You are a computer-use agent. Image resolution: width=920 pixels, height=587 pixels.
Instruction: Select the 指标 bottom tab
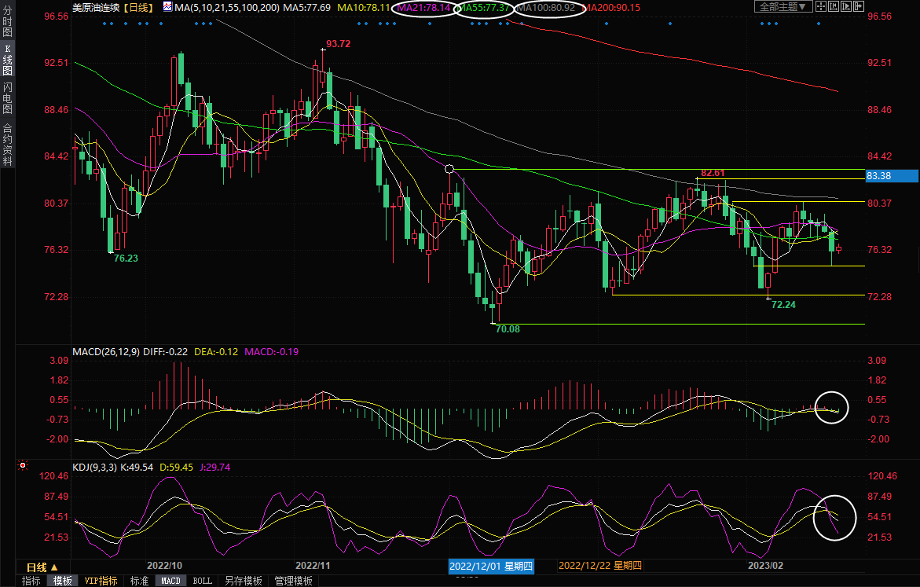pyautogui.click(x=31, y=581)
